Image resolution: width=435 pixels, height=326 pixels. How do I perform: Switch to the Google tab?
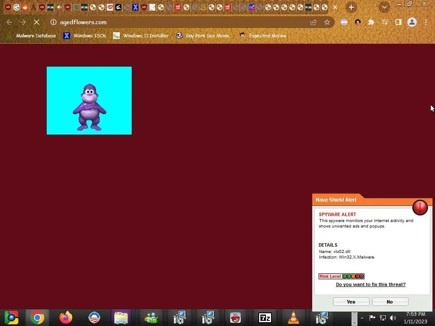coord(17,7)
